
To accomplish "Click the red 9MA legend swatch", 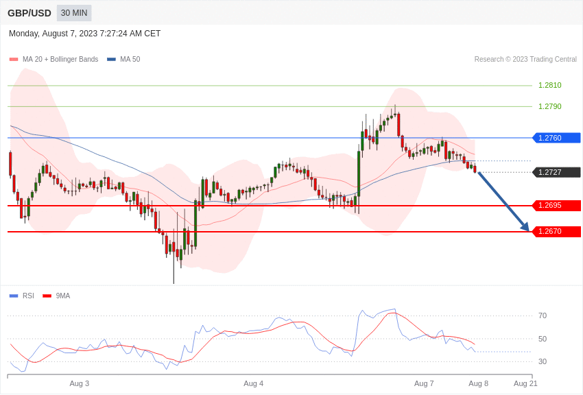I will [47, 296].
